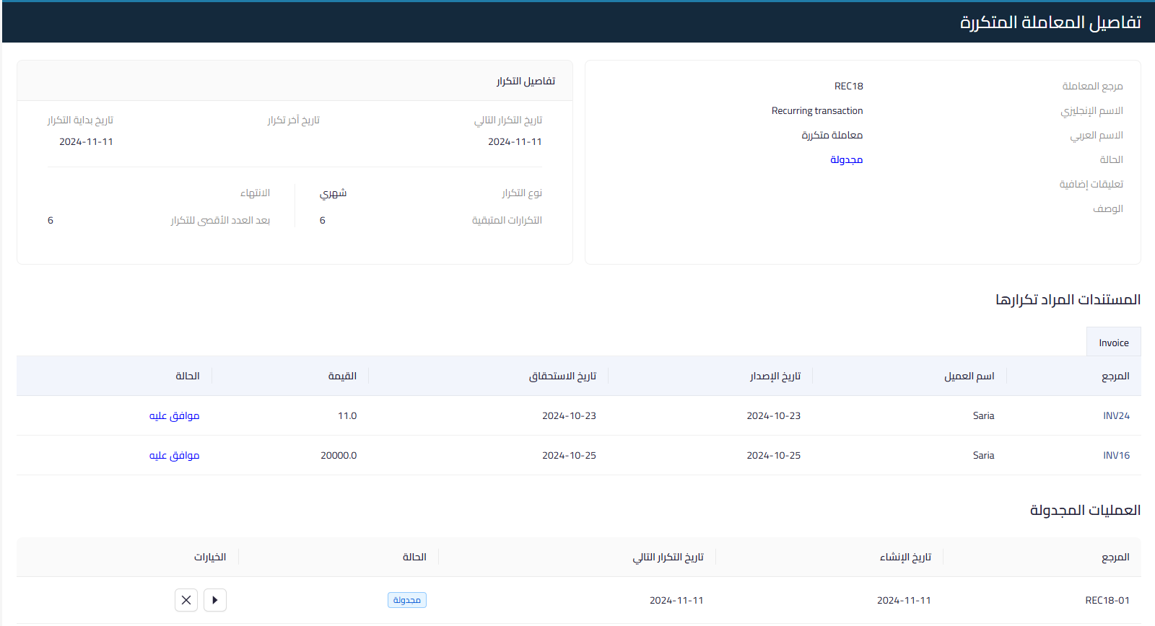Click the page title تفاصيل المعاملة المتكررة
The image size is (1155, 626).
(x=1050, y=22)
